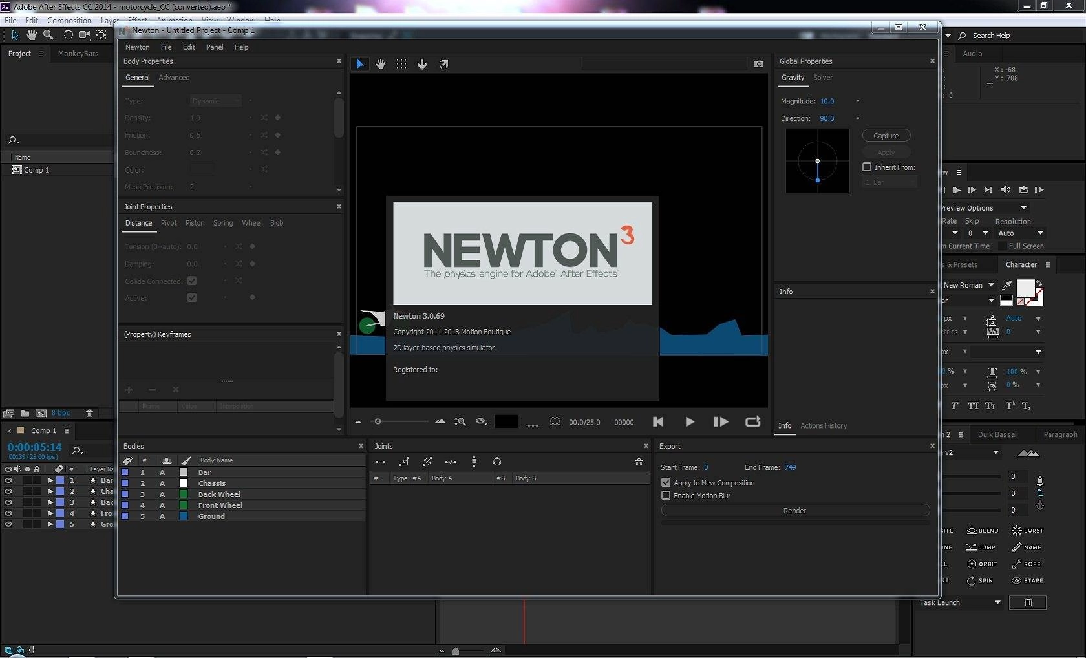Click the down-arrow gravity tool in Newton
1086x658 pixels.
point(422,64)
